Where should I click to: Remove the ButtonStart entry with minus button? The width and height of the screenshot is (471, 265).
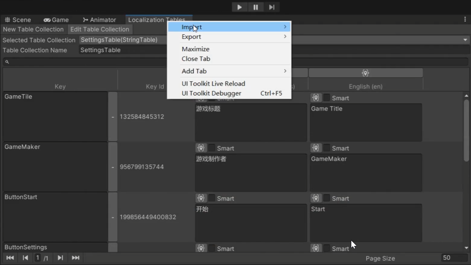pyautogui.click(x=113, y=217)
